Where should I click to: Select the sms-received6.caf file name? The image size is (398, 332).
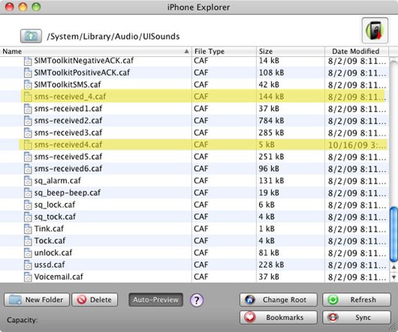[68, 169]
